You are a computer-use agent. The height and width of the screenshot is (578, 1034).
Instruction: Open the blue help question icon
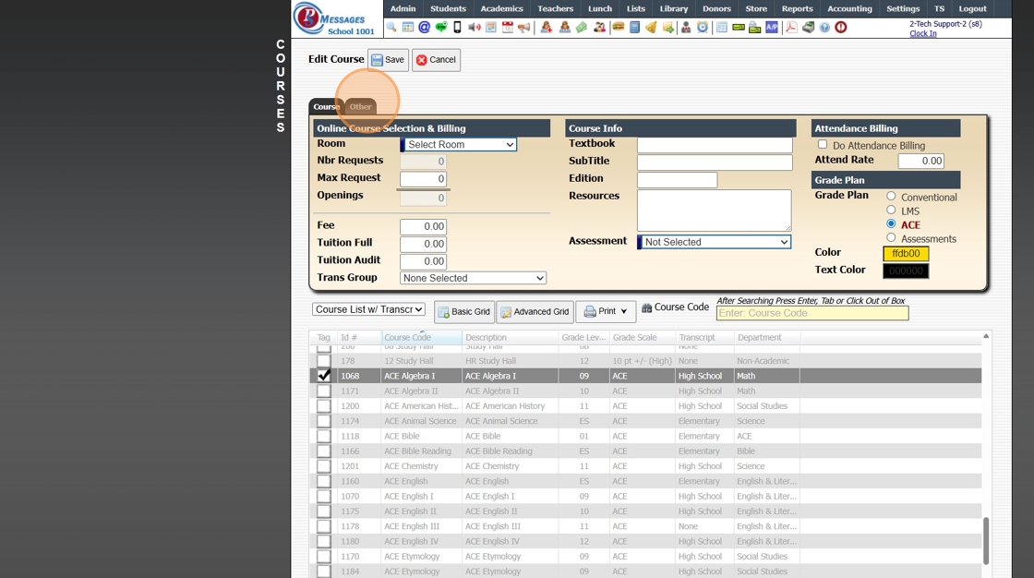pyautogui.click(x=824, y=27)
